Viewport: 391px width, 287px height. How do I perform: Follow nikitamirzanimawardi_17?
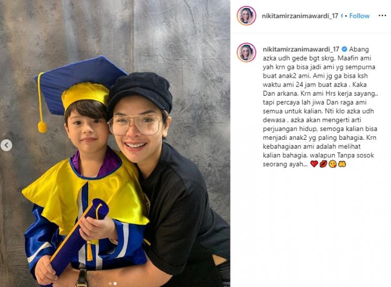360,16
